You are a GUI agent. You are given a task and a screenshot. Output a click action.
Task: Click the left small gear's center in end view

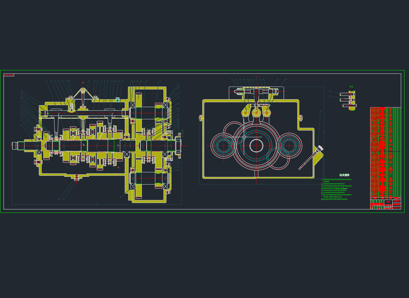pos(224,146)
